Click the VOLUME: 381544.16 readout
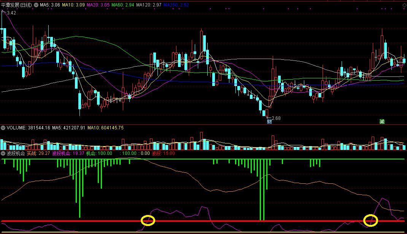This screenshot has height=234, width=407. coord(28,128)
